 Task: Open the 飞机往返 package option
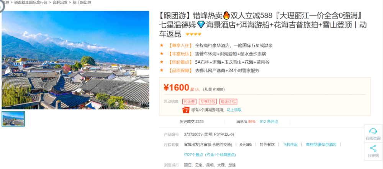[290, 144]
